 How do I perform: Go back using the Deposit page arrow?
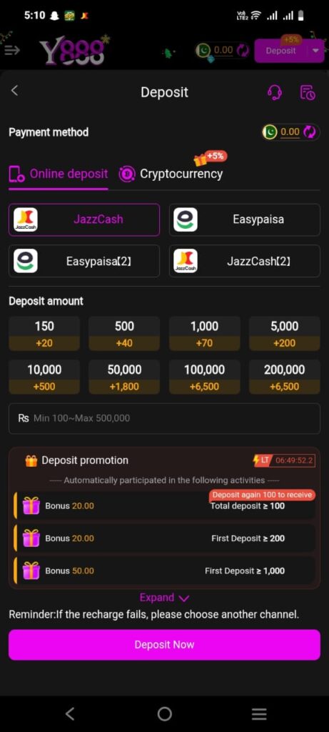pyautogui.click(x=15, y=91)
